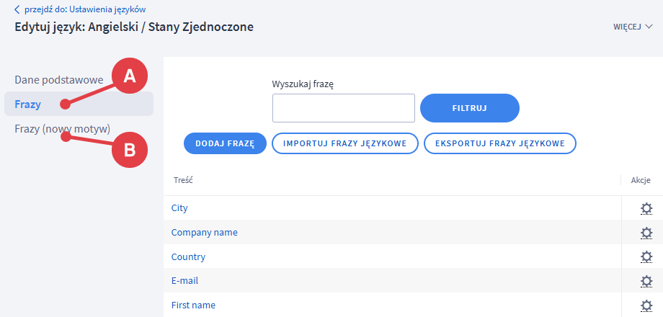The height and width of the screenshot is (317, 663).
Task: Open the gear actions for E-mail
Action: [x=646, y=281]
